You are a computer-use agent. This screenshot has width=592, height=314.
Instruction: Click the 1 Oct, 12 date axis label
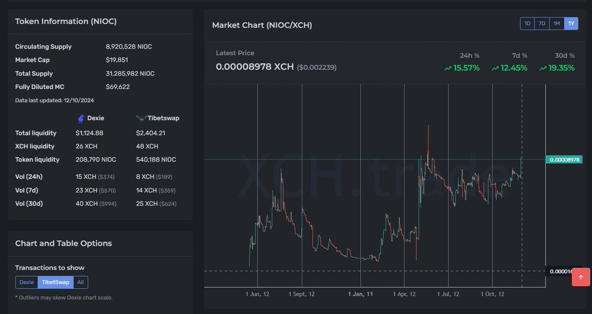492,294
